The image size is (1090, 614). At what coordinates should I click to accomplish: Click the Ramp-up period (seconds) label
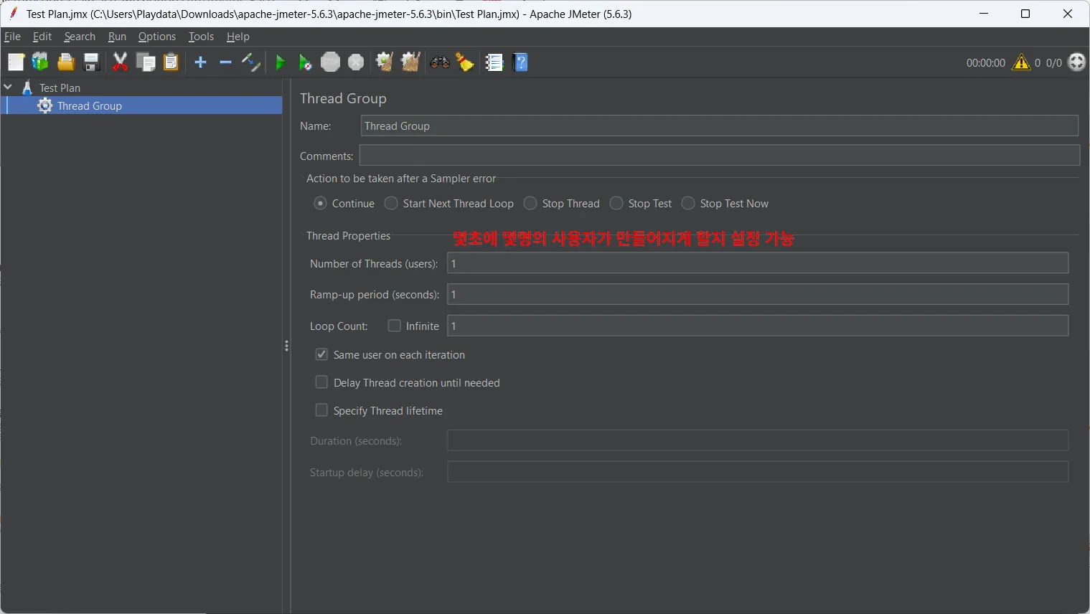(375, 295)
